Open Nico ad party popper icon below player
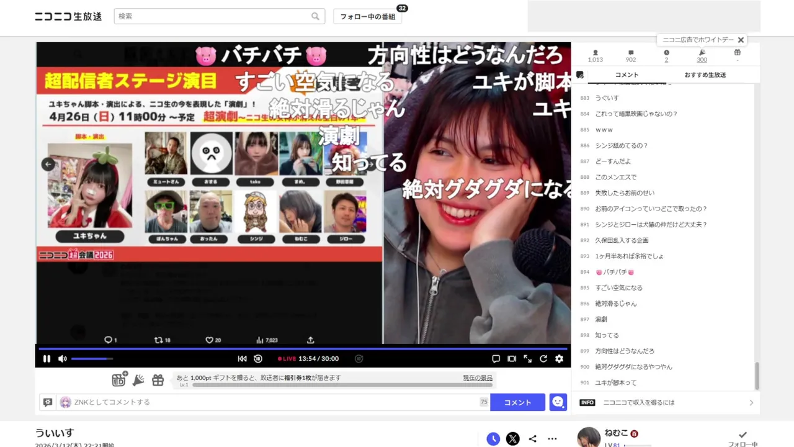The height and width of the screenshot is (447, 794). [x=138, y=380]
